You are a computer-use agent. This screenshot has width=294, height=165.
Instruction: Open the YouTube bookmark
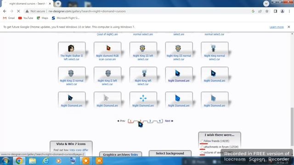(26, 18)
